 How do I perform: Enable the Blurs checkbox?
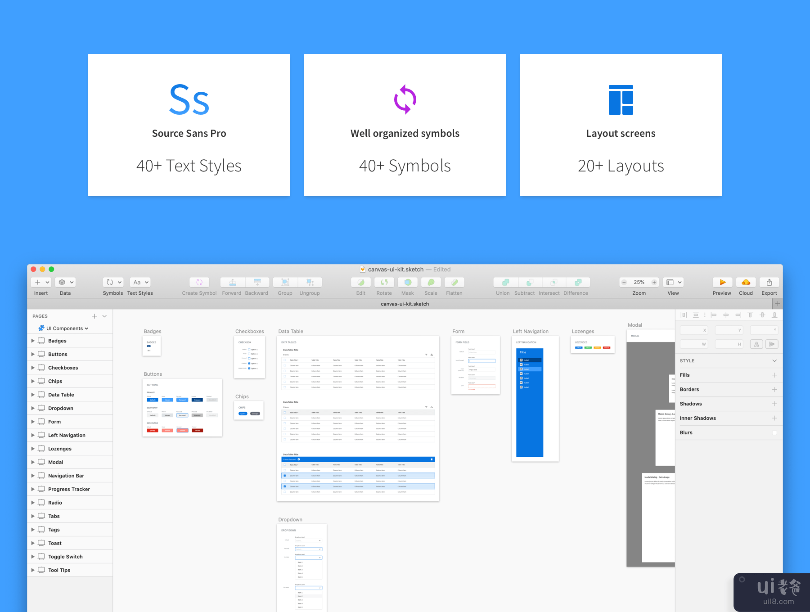click(x=774, y=432)
